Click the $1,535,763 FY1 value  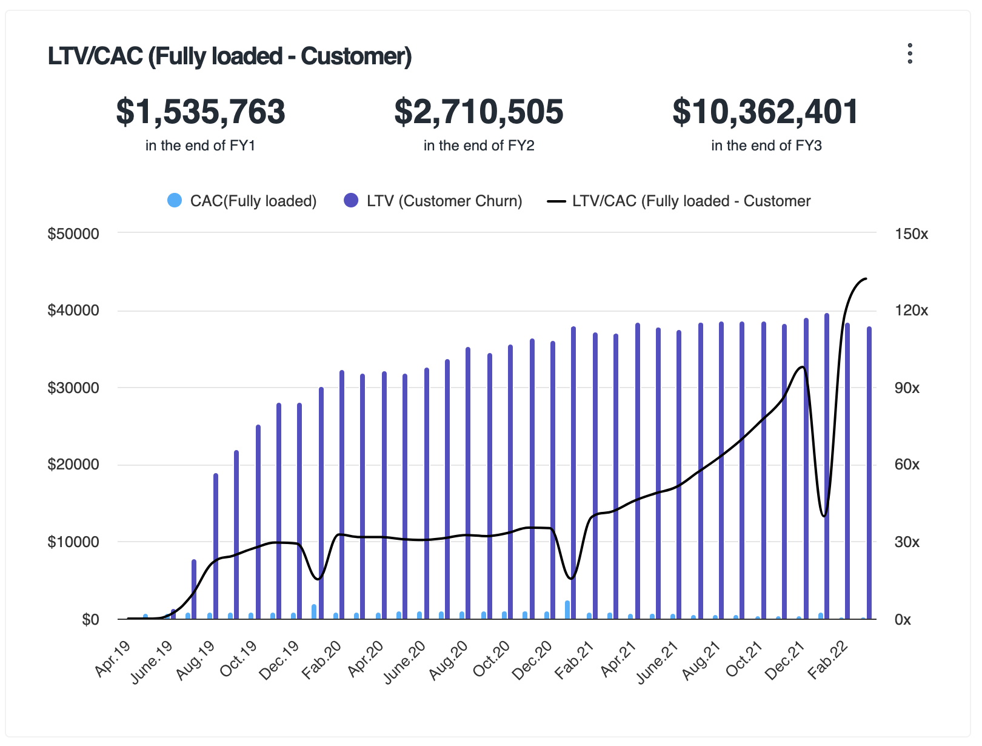(x=201, y=112)
